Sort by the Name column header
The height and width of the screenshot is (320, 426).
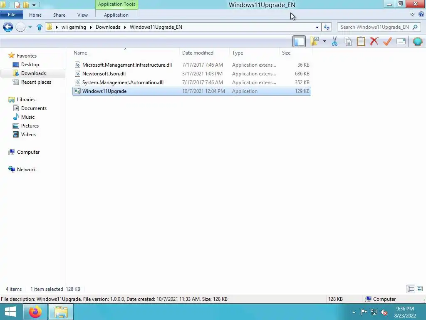point(125,53)
